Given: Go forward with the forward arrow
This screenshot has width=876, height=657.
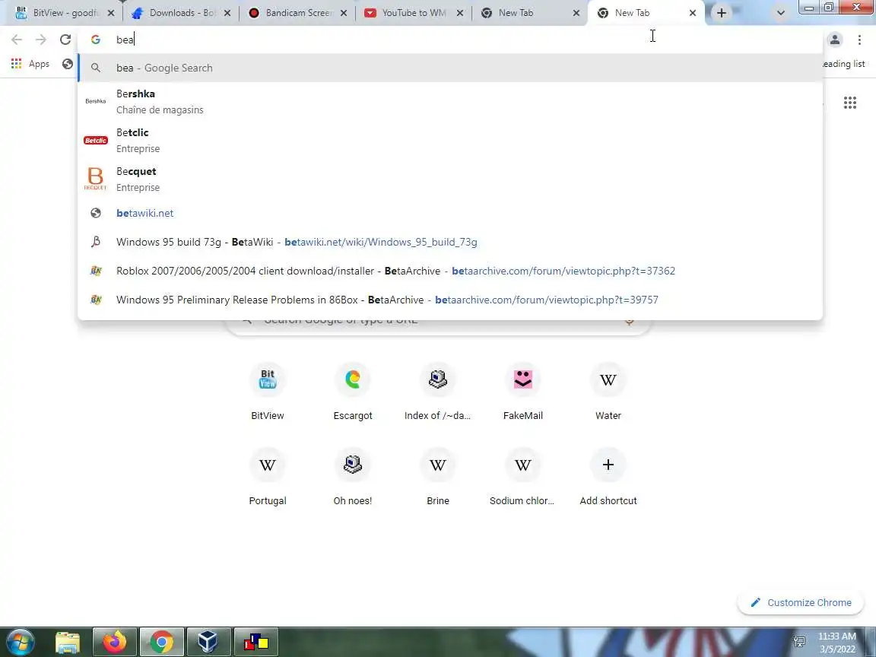Looking at the screenshot, I should (x=41, y=39).
